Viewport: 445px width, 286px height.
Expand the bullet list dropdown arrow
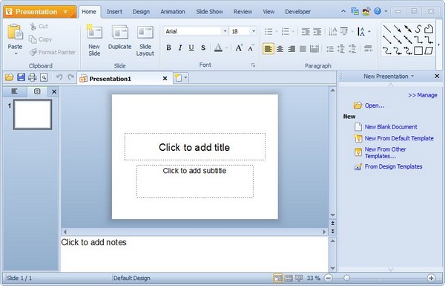click(276, 31)
